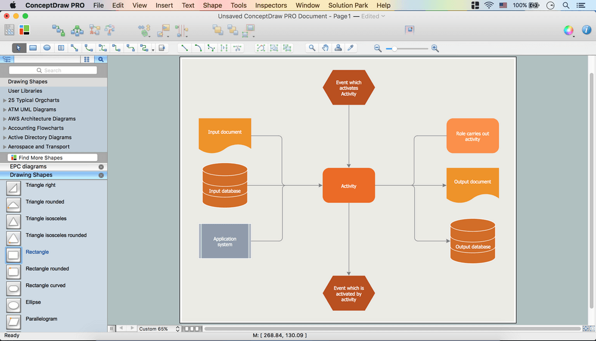596x341 pixels.
Task: Expand the 25 Typical Orgcharts category
Action: tap(5, 101)
